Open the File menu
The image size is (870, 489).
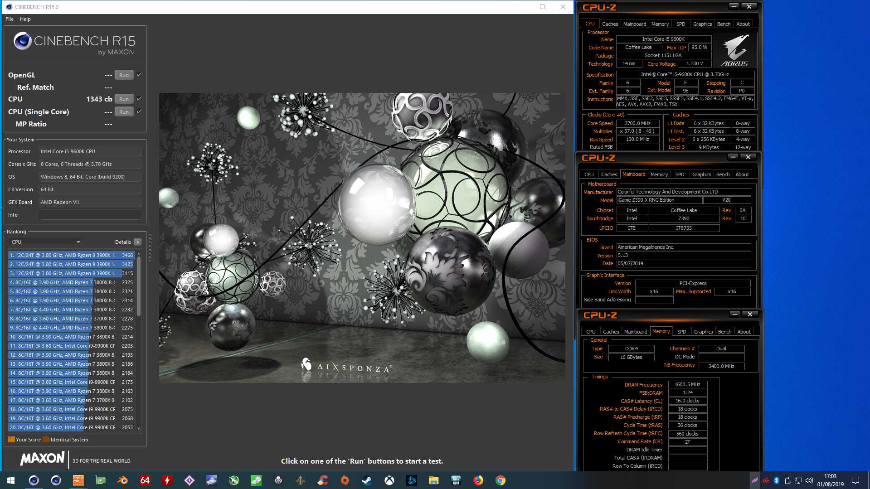click(x=10, y=19)
